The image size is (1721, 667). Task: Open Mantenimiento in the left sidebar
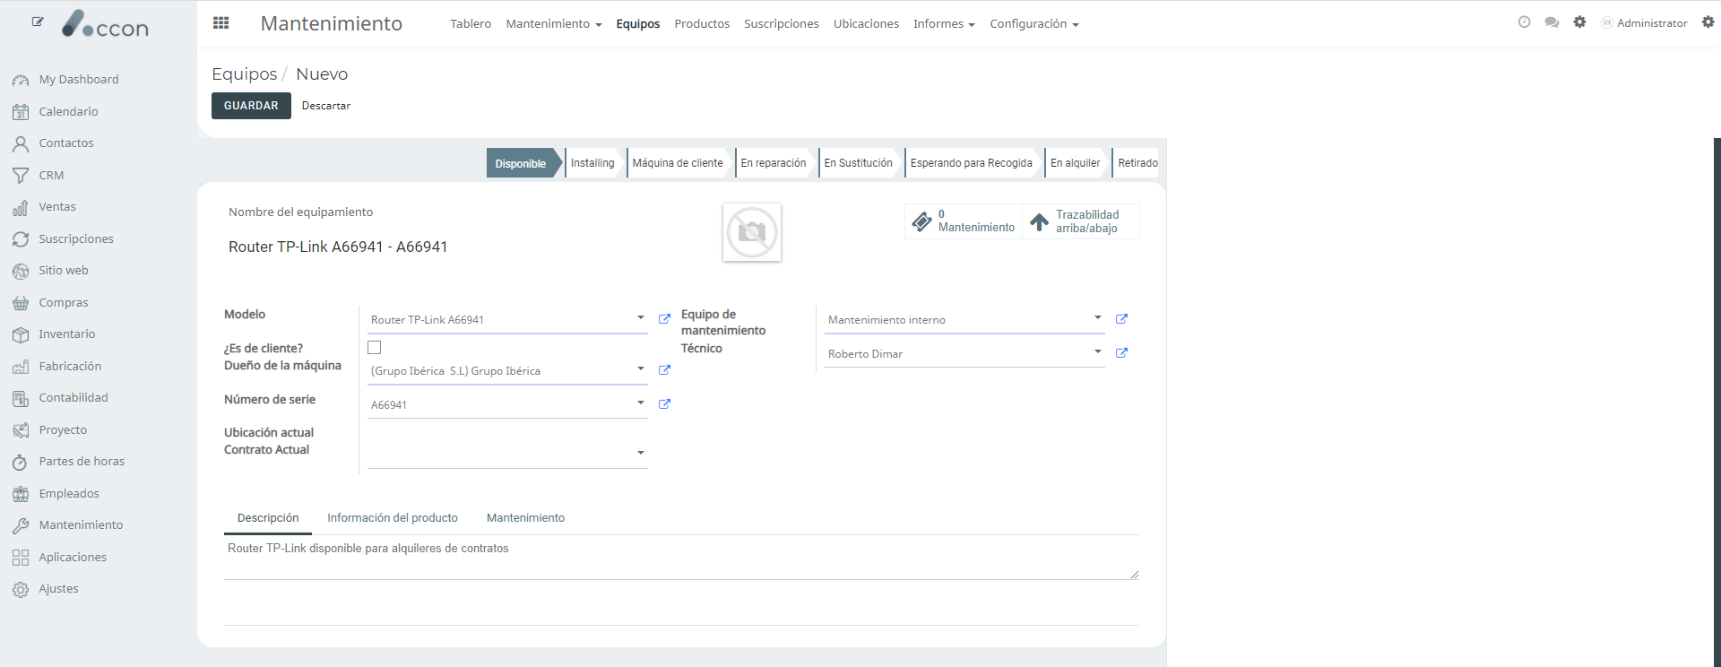point(81,525)
